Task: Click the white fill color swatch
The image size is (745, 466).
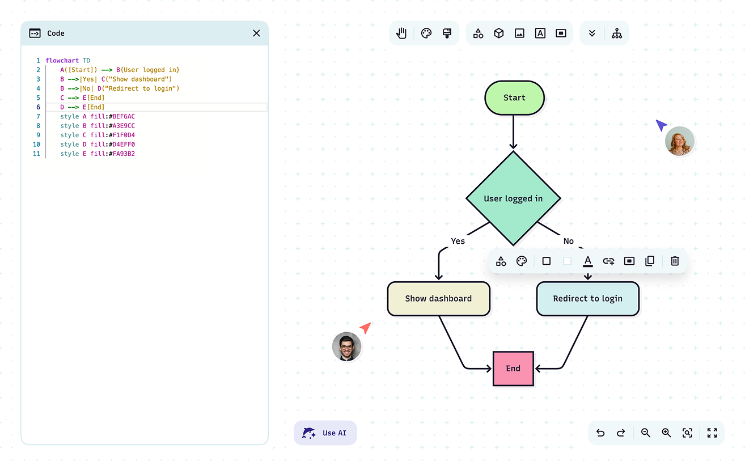Action: (567, 261)
